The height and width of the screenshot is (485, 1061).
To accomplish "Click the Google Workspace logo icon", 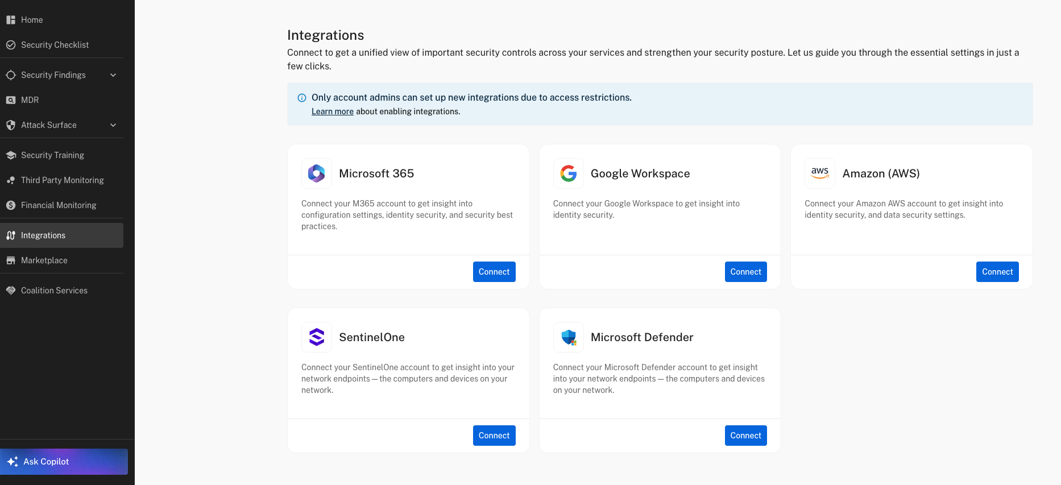I will (568, 173).
